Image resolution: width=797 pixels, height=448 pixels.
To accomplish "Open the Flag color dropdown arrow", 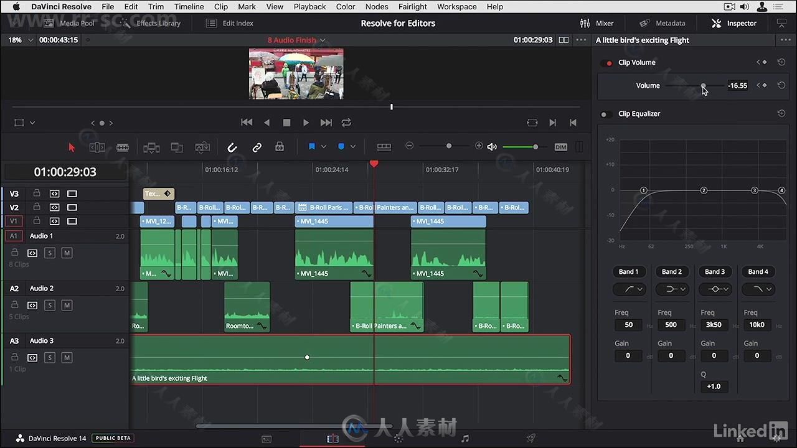I will tap(324, 147).
